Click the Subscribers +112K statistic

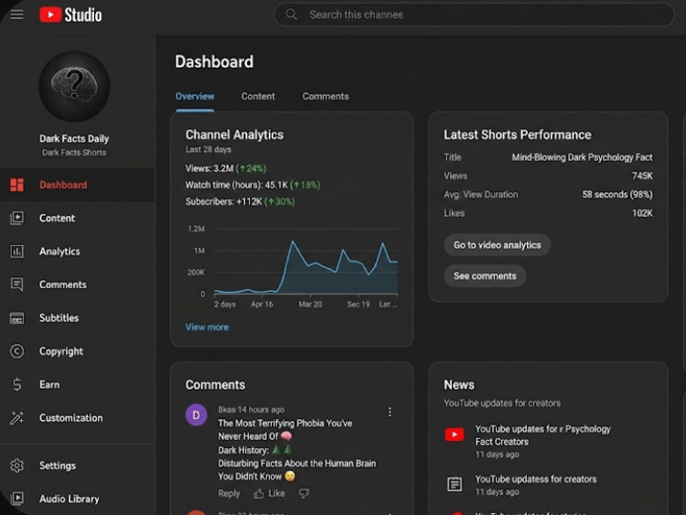[241, 202]
